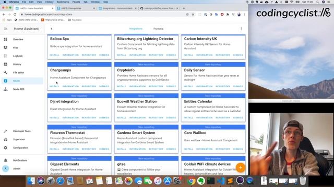Open repository for Garo Wallbox
The image size is (334, 187).
pos(223,149)
